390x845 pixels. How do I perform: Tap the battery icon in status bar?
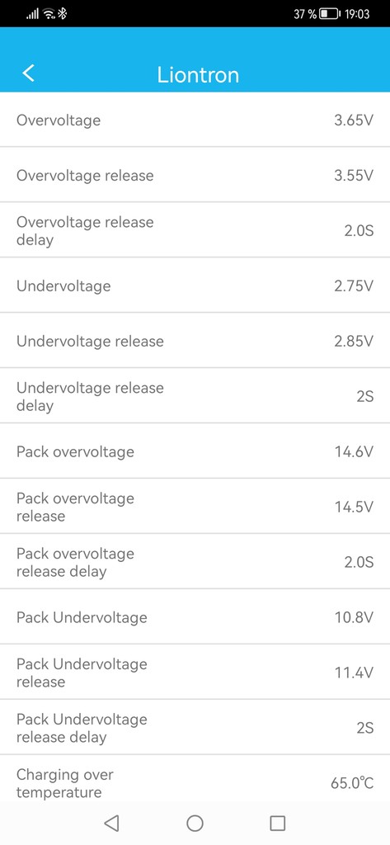[x=329, y=14]
